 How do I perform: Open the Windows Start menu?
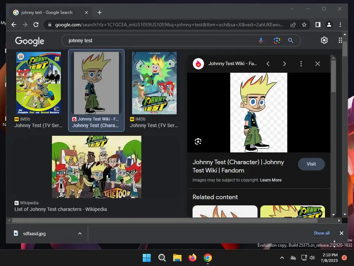click(147, 258)
